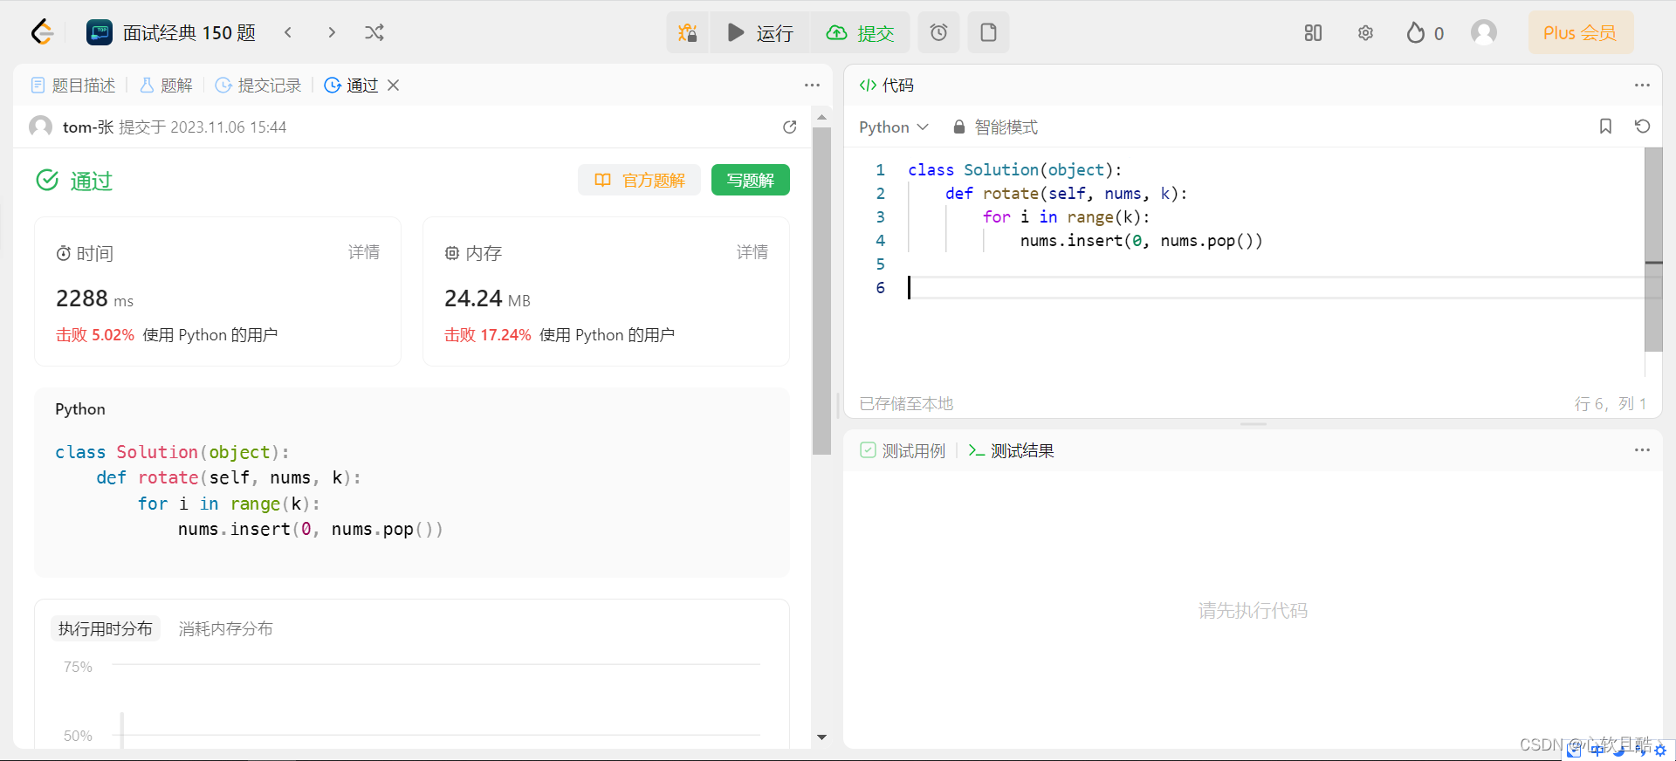Click the code editor vertical scrollbar

click(1653, 249)
